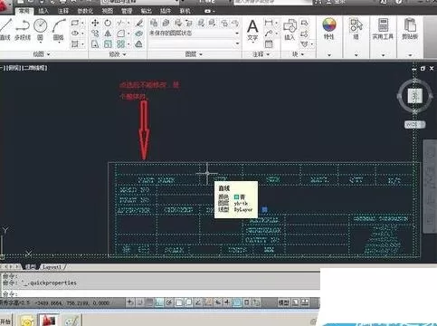Click the Erase tool in Modify panel
The image size is (437, 326).
click(139, 23)
